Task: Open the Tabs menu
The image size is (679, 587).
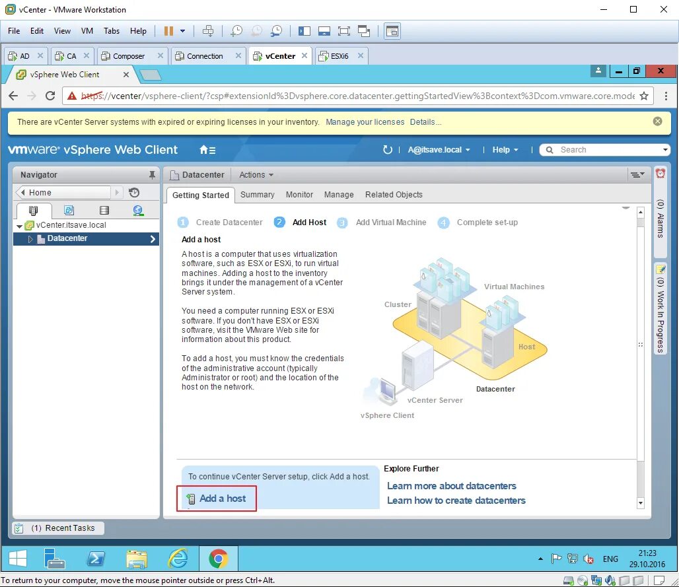Action: pyautogui.click(x=111, y=31)
